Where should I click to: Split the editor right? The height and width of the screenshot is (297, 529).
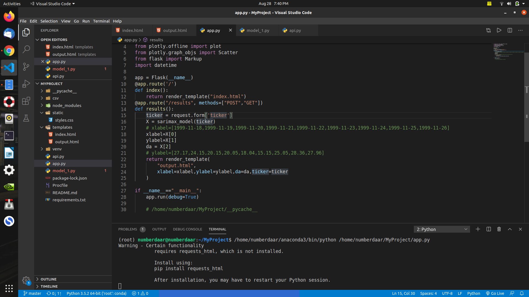pyautogui.click(x=510, y=31)
